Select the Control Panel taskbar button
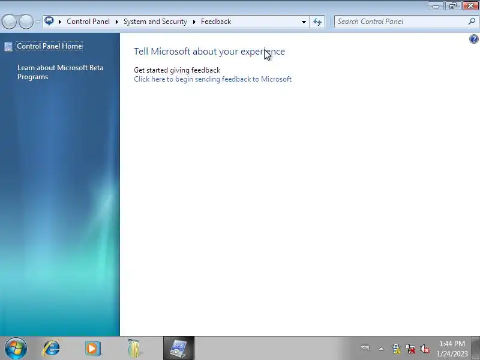 (179, 349)
